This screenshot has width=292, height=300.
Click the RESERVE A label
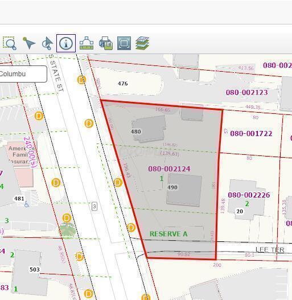(168, 234)
